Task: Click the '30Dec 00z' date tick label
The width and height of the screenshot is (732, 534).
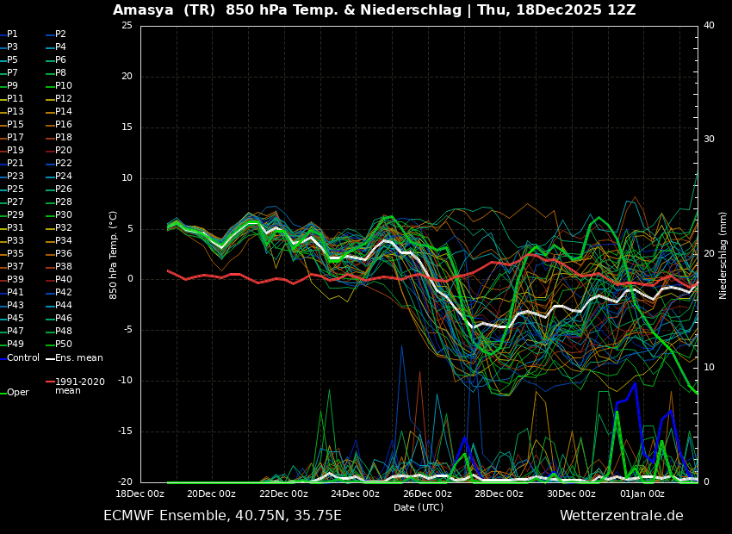Action: coord(572,494)
